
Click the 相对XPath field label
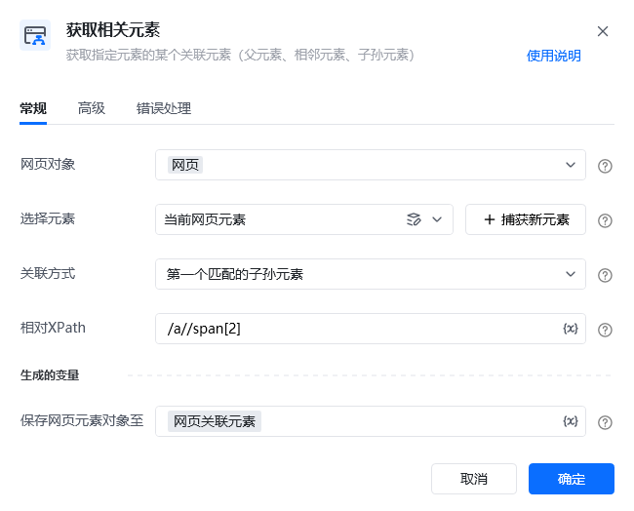[x=53, y=328]
